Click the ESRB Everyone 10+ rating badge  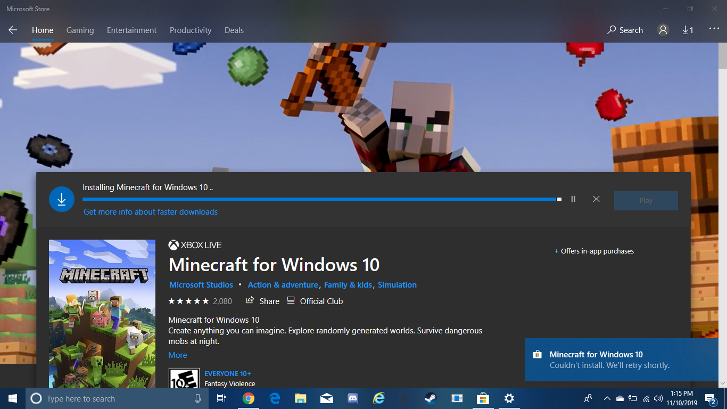pos(184,378)
